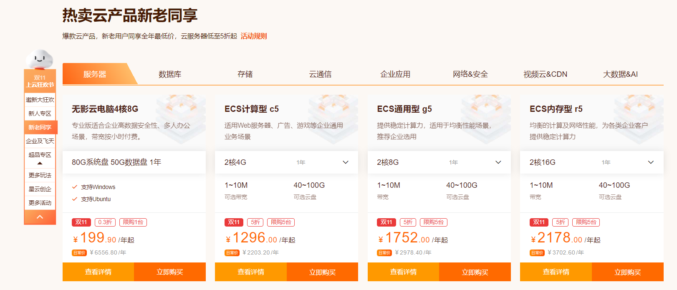This screenshot has width=677, height=290.
Task: Click the ¥2978.40/年 original price
Action: (x=413, y=253)
